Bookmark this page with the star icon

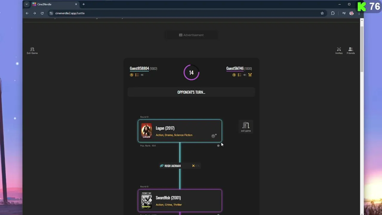pyautogui.click(x=322, y=13)
